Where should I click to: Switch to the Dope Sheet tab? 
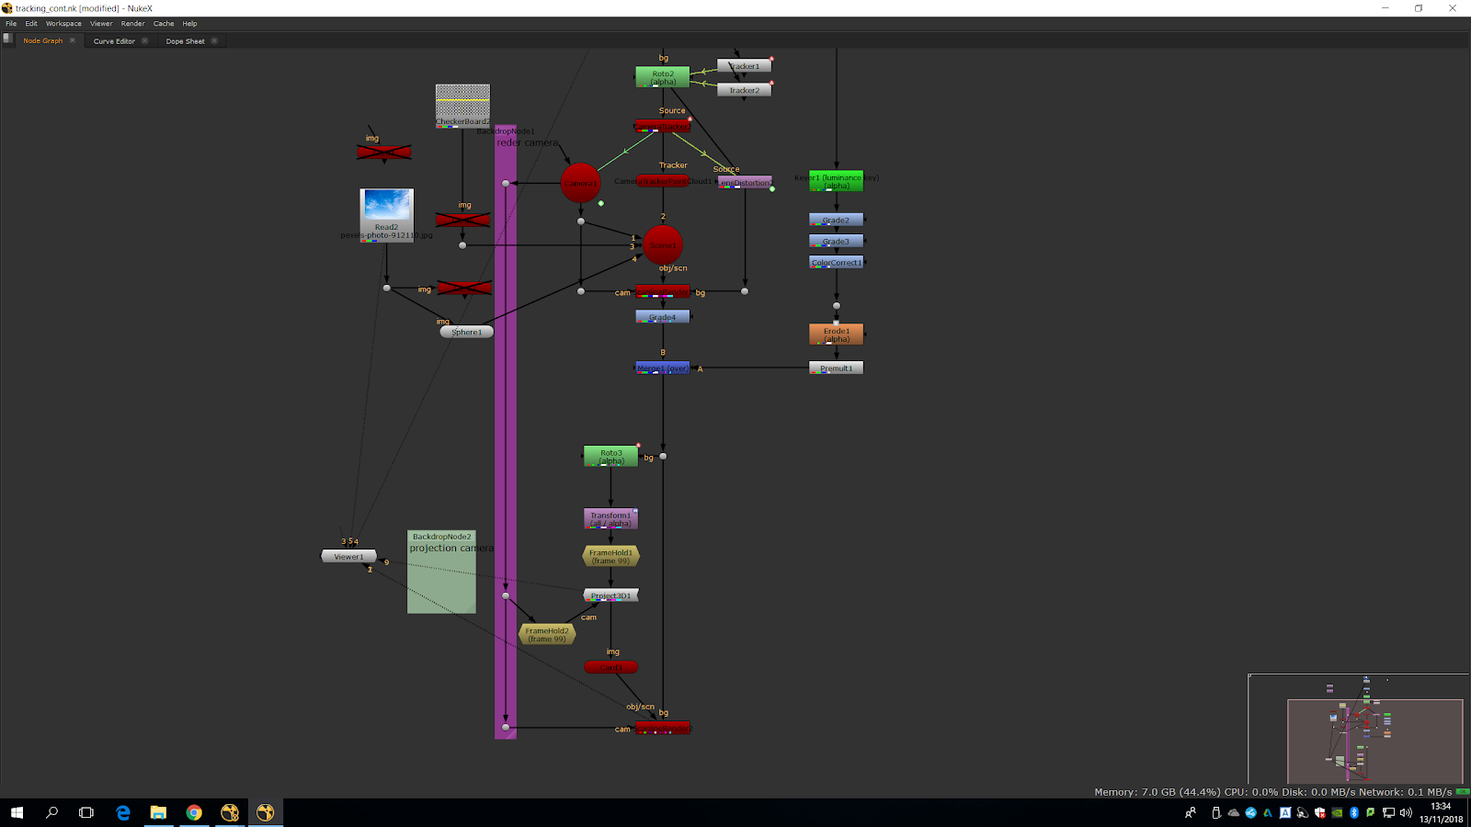click(185, 41)
